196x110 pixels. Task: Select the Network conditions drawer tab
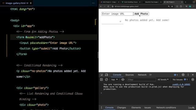[166, 108]
